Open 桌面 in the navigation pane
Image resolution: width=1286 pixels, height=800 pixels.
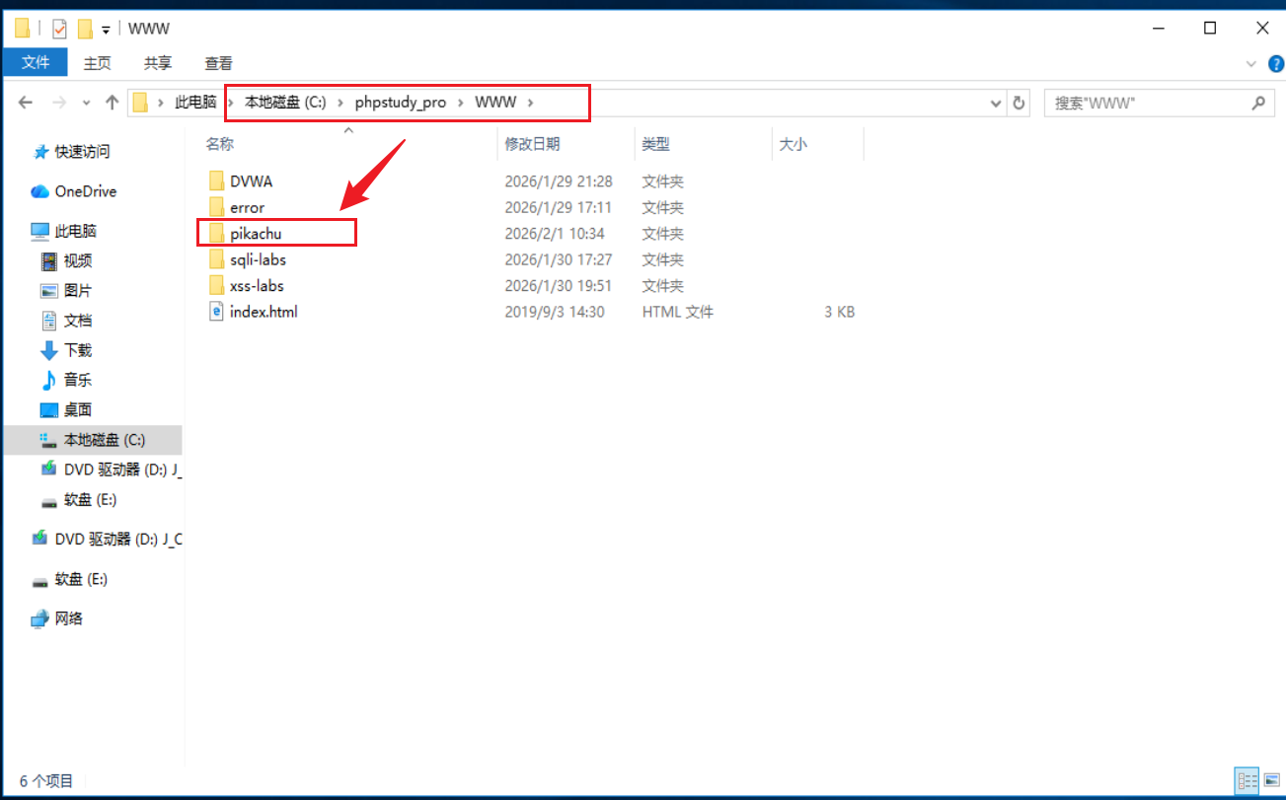pyautogui.click(x=78, y=409)
